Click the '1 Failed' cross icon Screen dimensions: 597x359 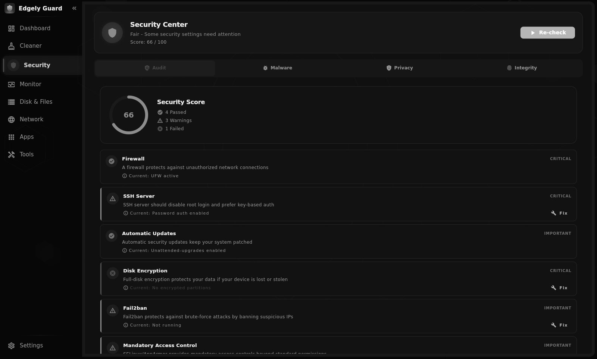[x=160, y=129]
